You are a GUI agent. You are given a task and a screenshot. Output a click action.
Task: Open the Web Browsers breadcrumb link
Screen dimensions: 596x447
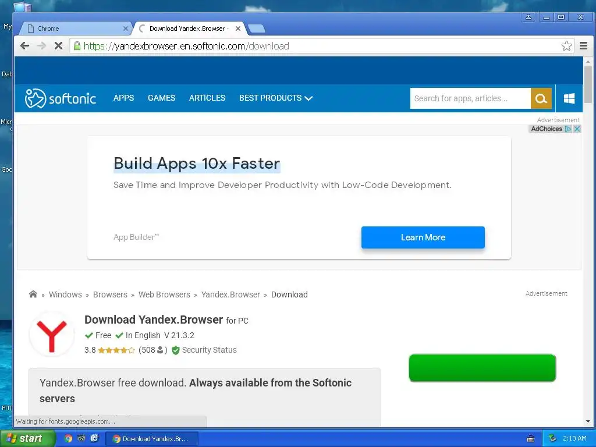coord(164,295)
